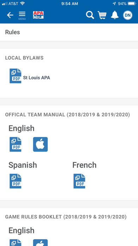Open DN profile avatar

pos(128,15)
